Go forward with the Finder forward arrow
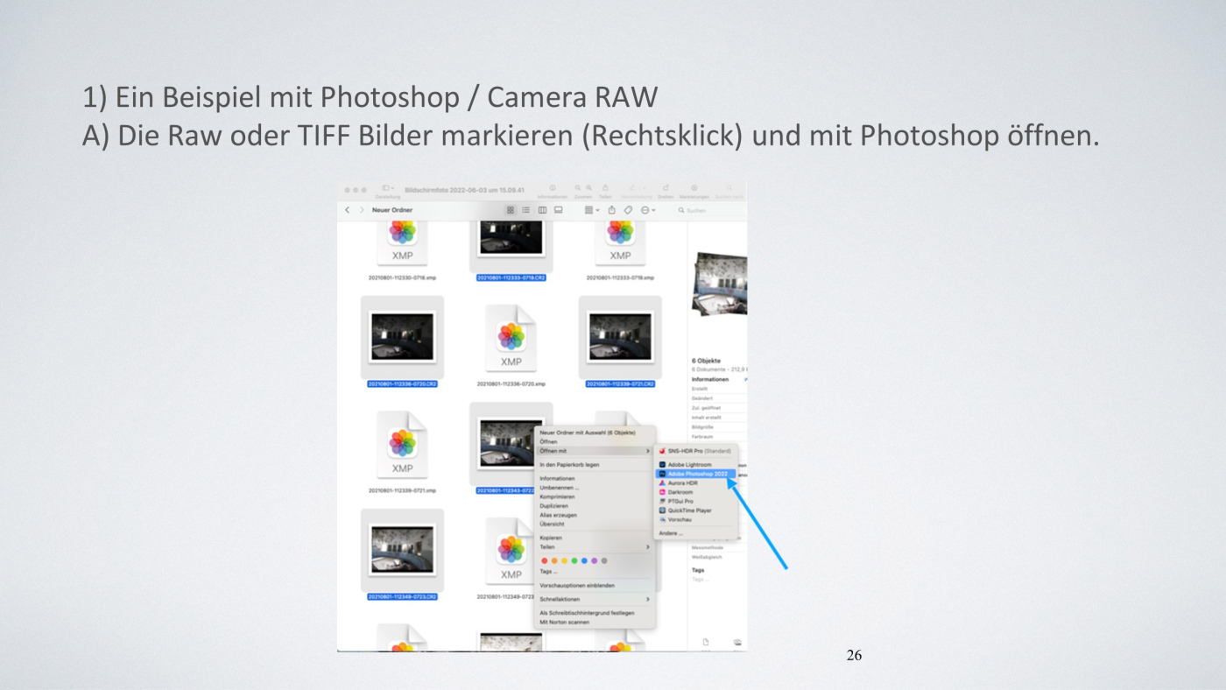1226x690 pixels. click(x=362, y=210)
